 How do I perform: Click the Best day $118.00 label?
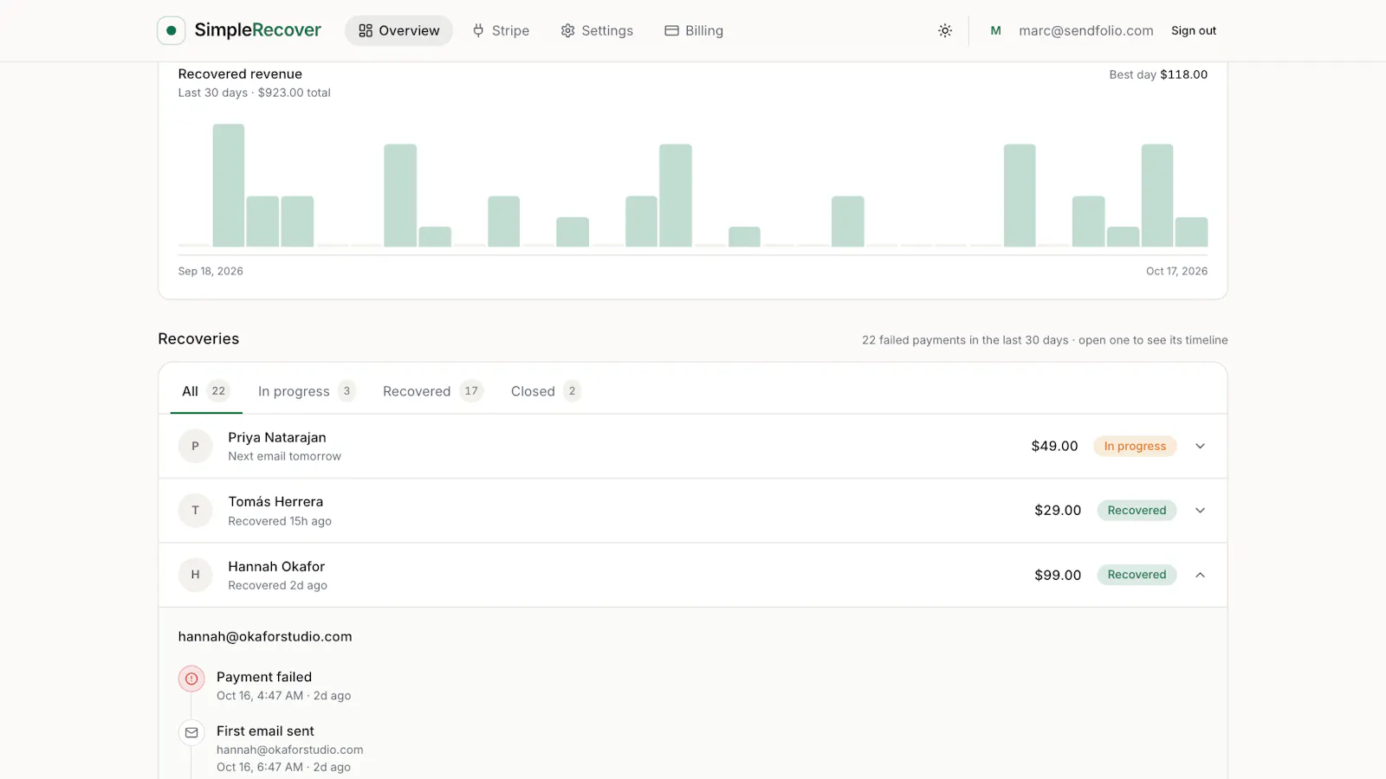(1158, 74)
